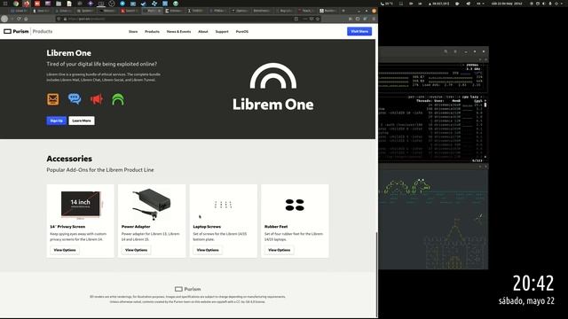Viewport: 568px width, 319px height.
Task: Open the date and time in the top panel
Action: [507, 4]
